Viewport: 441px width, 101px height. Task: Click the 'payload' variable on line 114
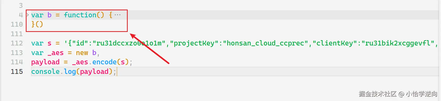(45, 62)
